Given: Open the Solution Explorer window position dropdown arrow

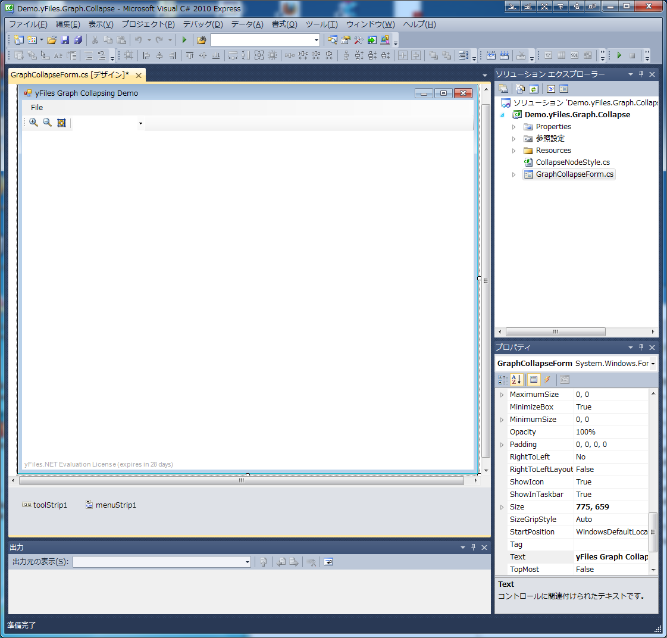Looking at the screenshot, I should point(631,74).
